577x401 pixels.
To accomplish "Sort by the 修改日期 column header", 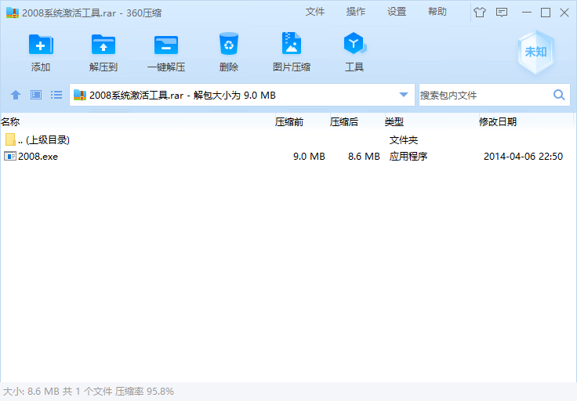I will (x=526, y=121).
